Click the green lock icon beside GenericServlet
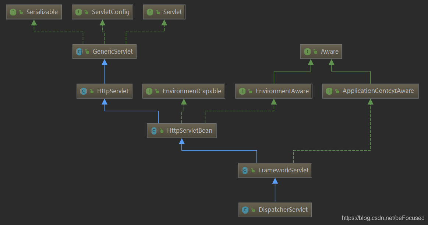 (x=87, y=52)
